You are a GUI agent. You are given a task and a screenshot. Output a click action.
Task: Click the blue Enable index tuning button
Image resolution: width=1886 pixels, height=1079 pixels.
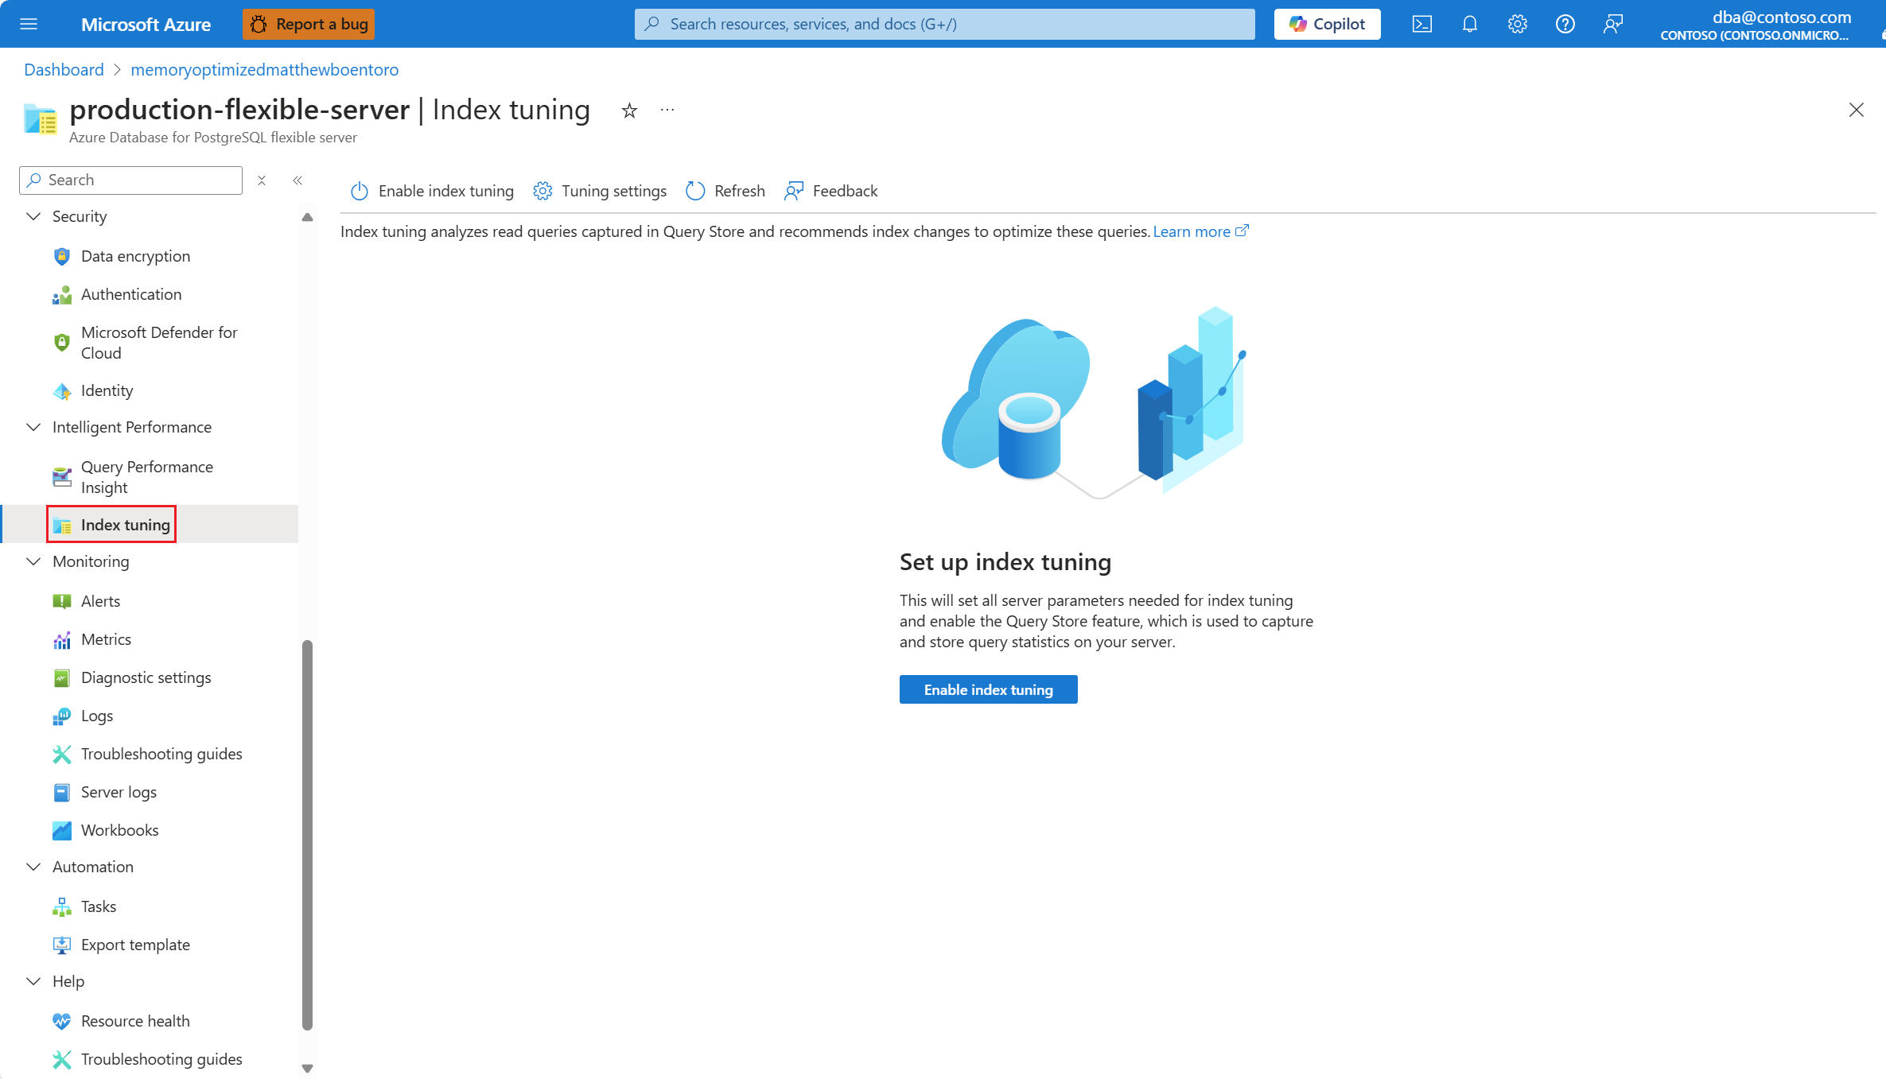[x=988, y=689]
